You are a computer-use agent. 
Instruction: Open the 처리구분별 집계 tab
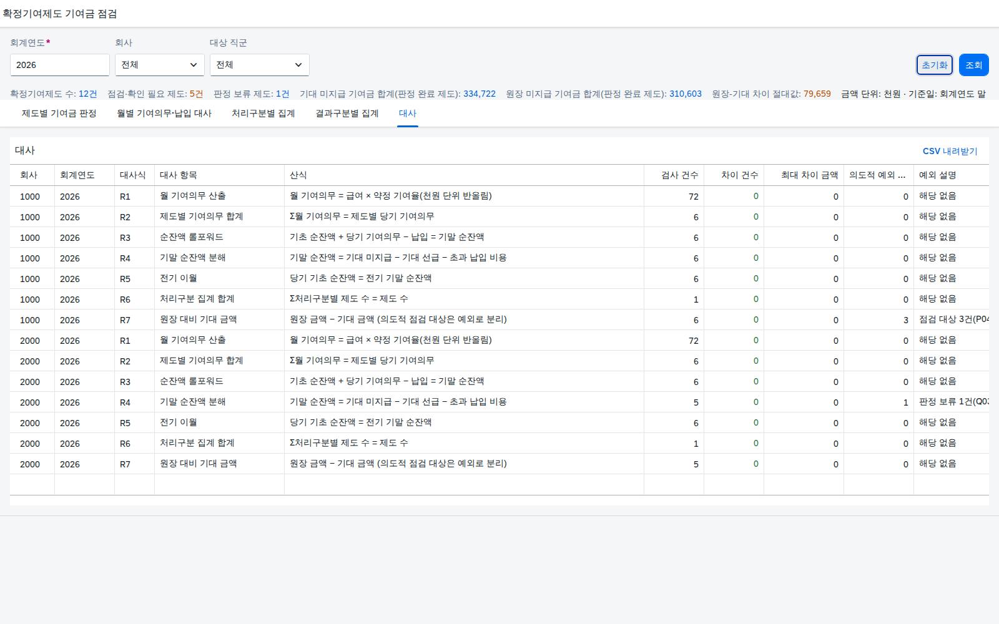(x=263, y=114)
